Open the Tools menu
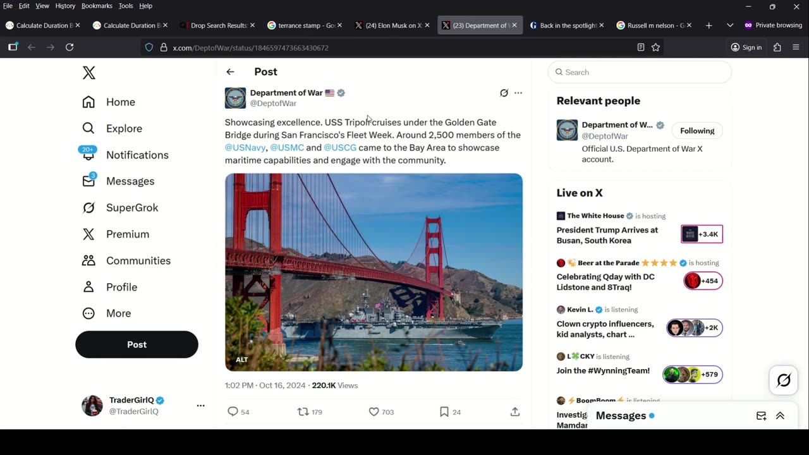Screen dimensions: 809x455 [126, 6]
